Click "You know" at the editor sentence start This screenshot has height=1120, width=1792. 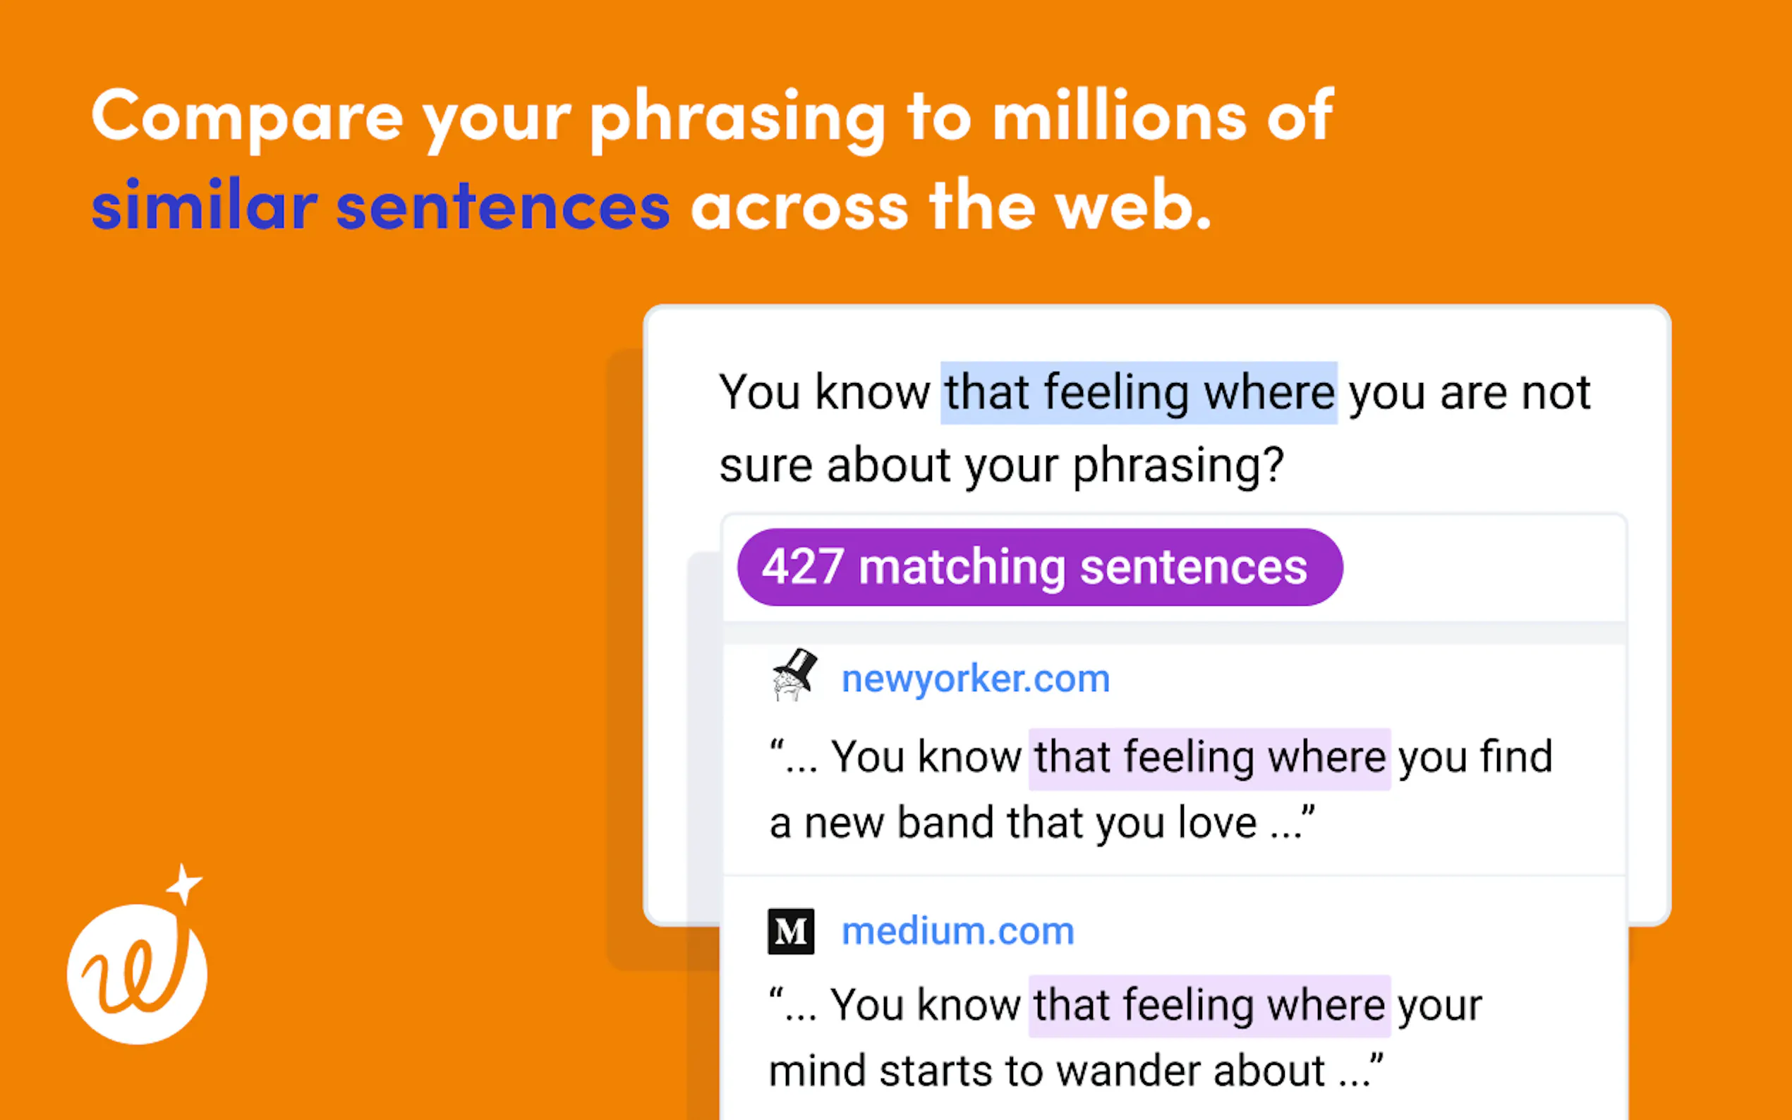(825, 393)
